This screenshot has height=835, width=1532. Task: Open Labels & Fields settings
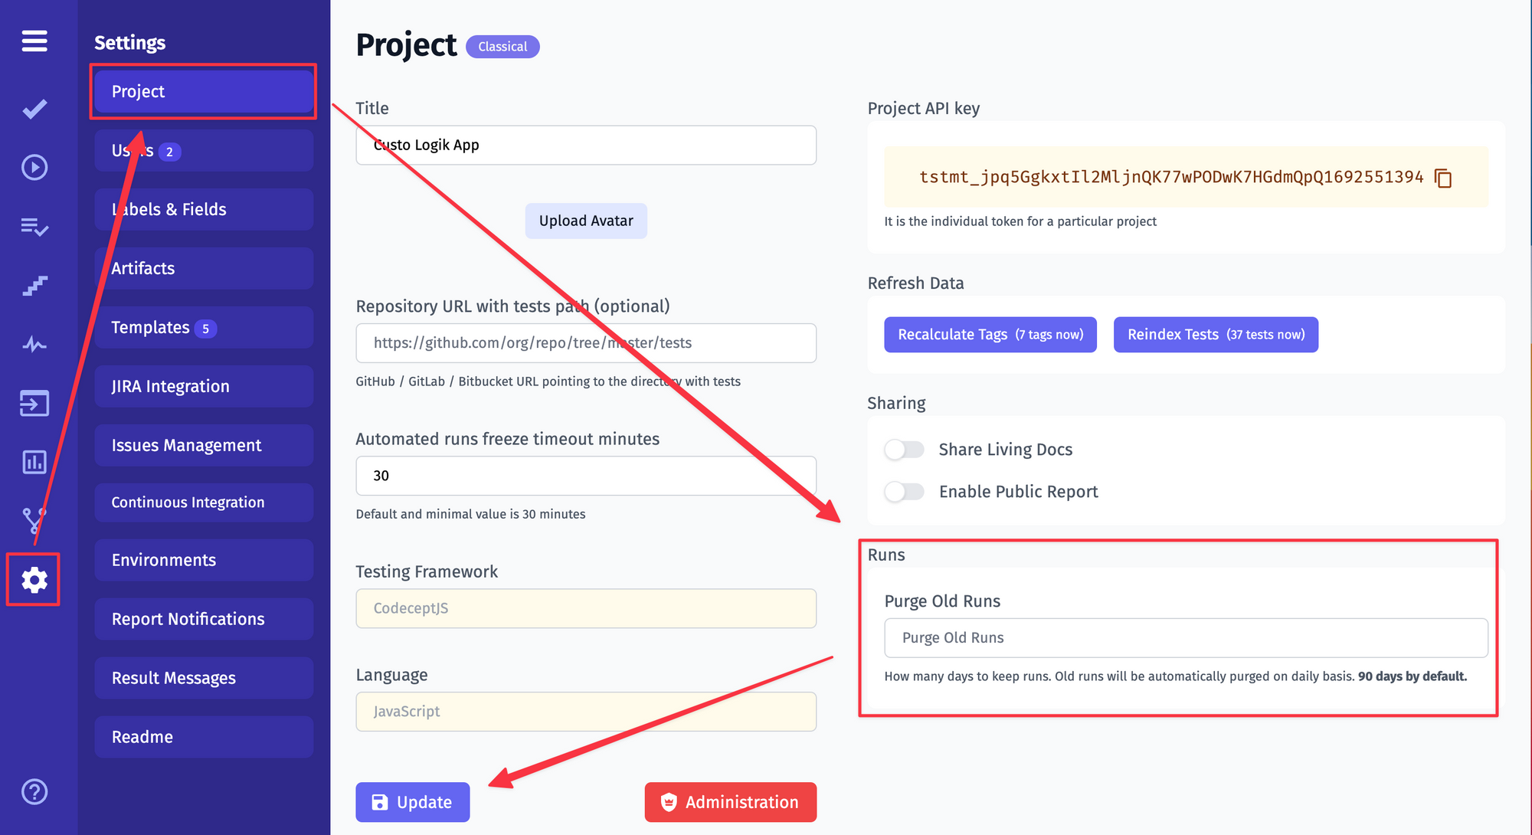[204, 209]
